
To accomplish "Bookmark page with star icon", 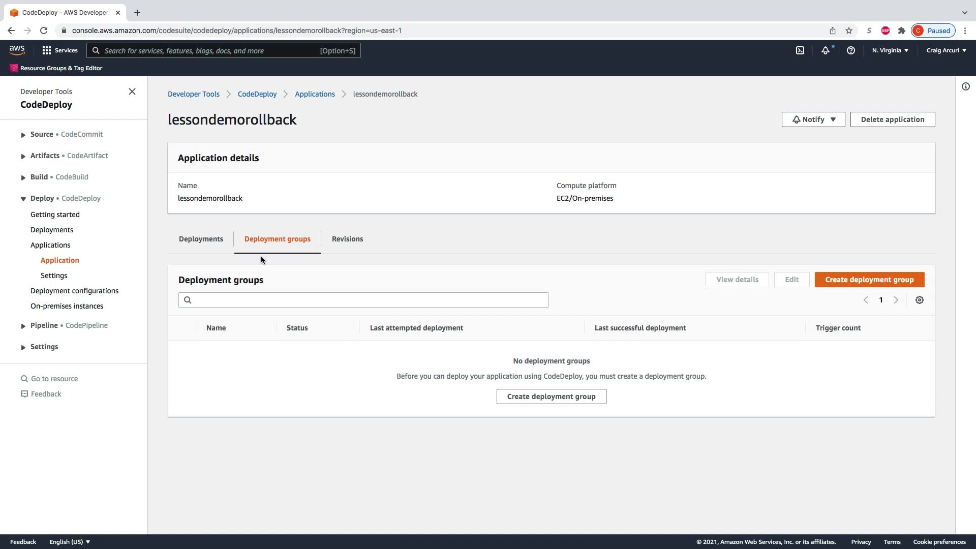I will (848, 30).
